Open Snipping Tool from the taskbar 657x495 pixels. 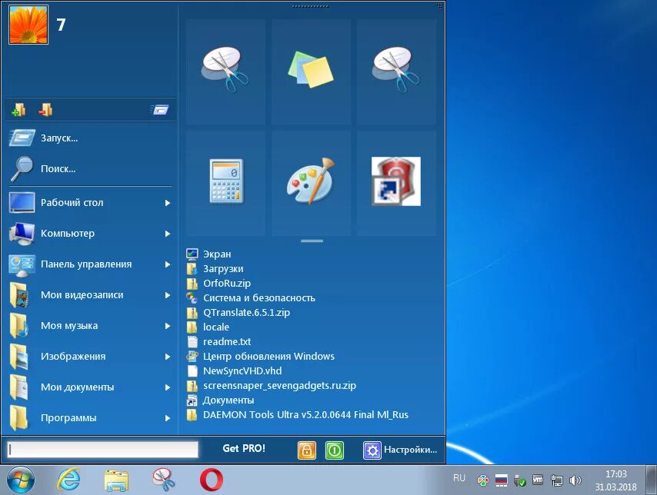click(x=163, y=480)
